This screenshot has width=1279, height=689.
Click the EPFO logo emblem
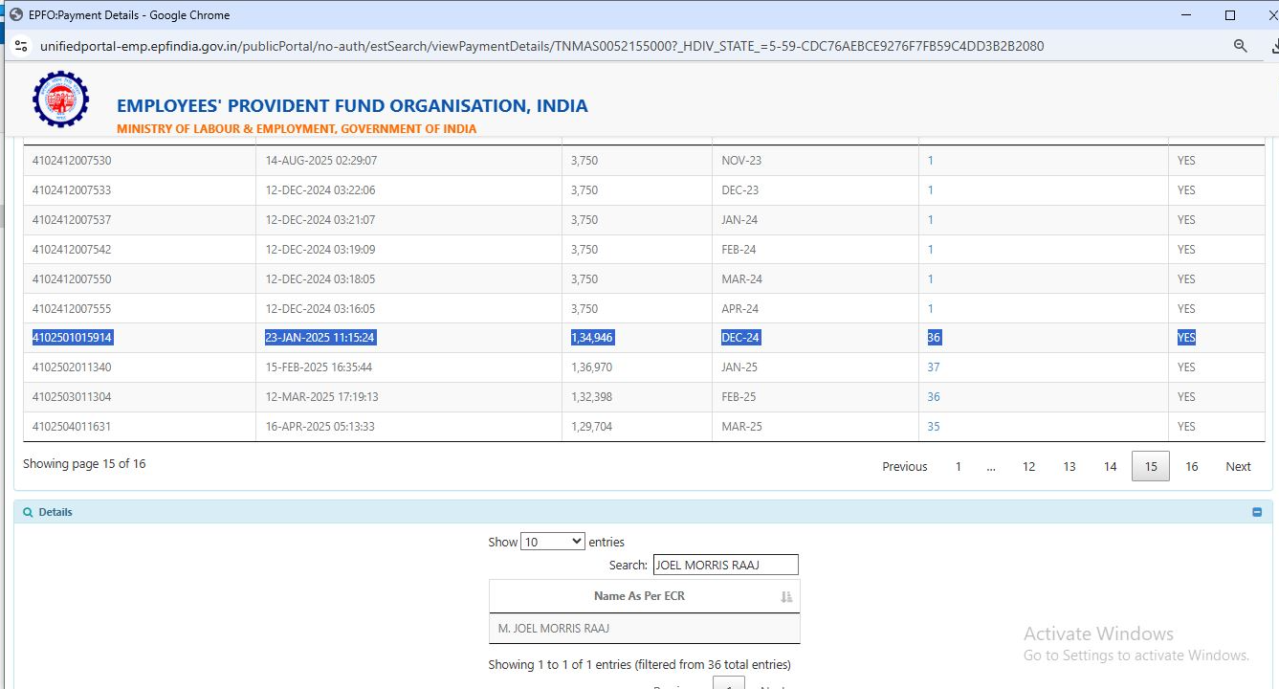(x=60, y=100)
